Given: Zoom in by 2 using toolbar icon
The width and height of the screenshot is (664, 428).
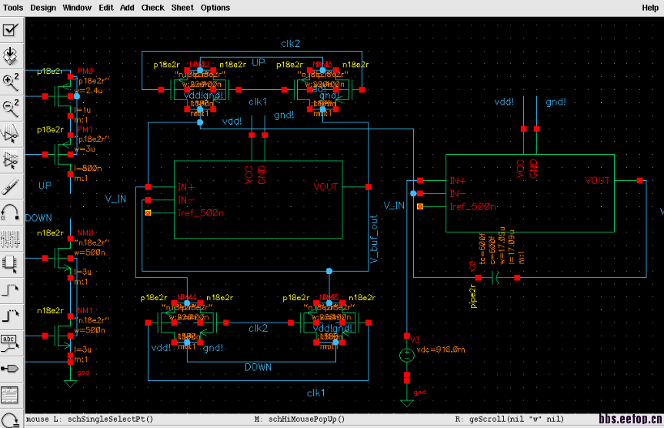Looking at the screenshot, I should pyautogui.click(x=11, y=82).
